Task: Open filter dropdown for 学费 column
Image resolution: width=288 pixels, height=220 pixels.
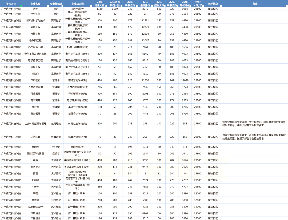Action: click(203, 6)
